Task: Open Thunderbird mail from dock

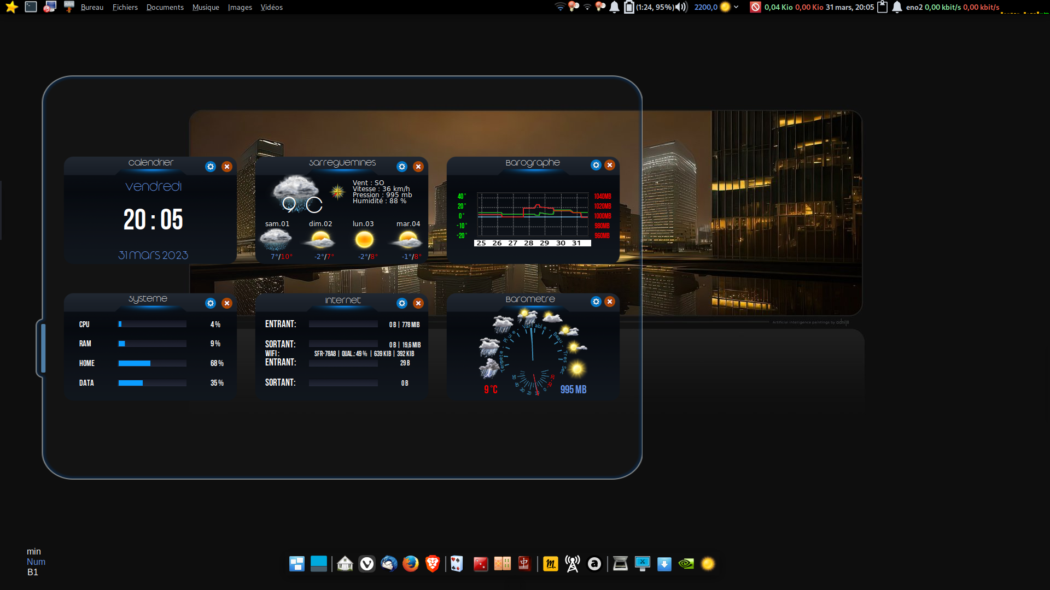Action: pyautogui.click(x=389, y=563)
